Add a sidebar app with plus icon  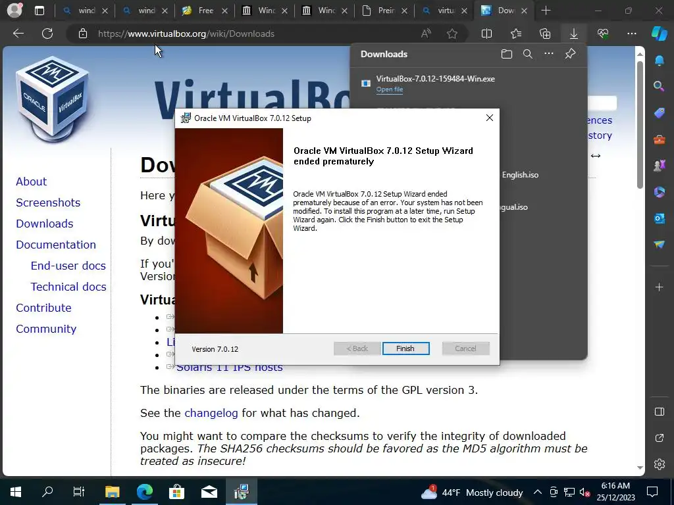pyautogui.click(x=659, y=287)
